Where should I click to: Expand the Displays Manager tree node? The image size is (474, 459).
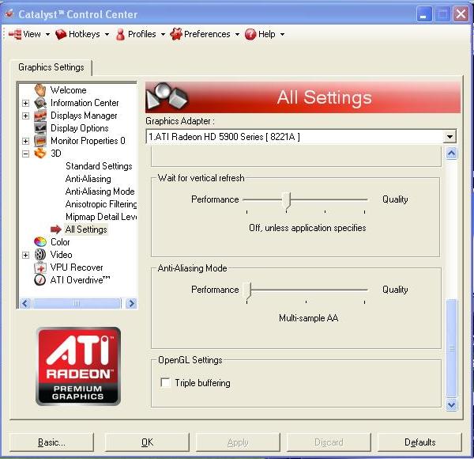(x=26, y=116)
